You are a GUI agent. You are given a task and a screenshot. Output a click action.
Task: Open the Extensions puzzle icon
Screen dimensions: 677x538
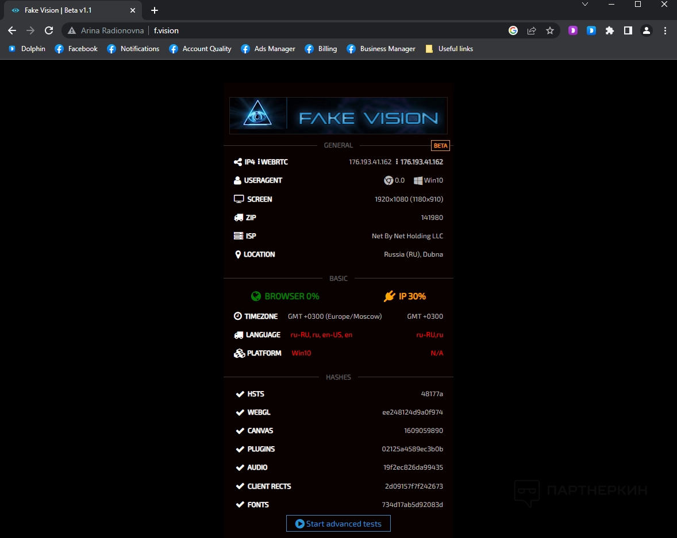pyautogui.click(x=610, y=30)
